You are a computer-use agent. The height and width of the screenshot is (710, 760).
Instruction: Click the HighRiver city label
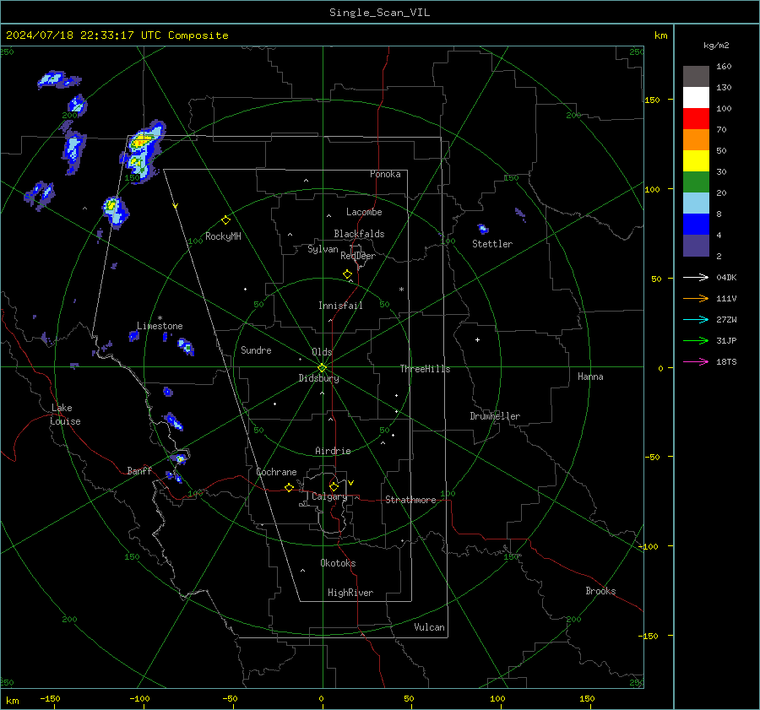[350, 593]
